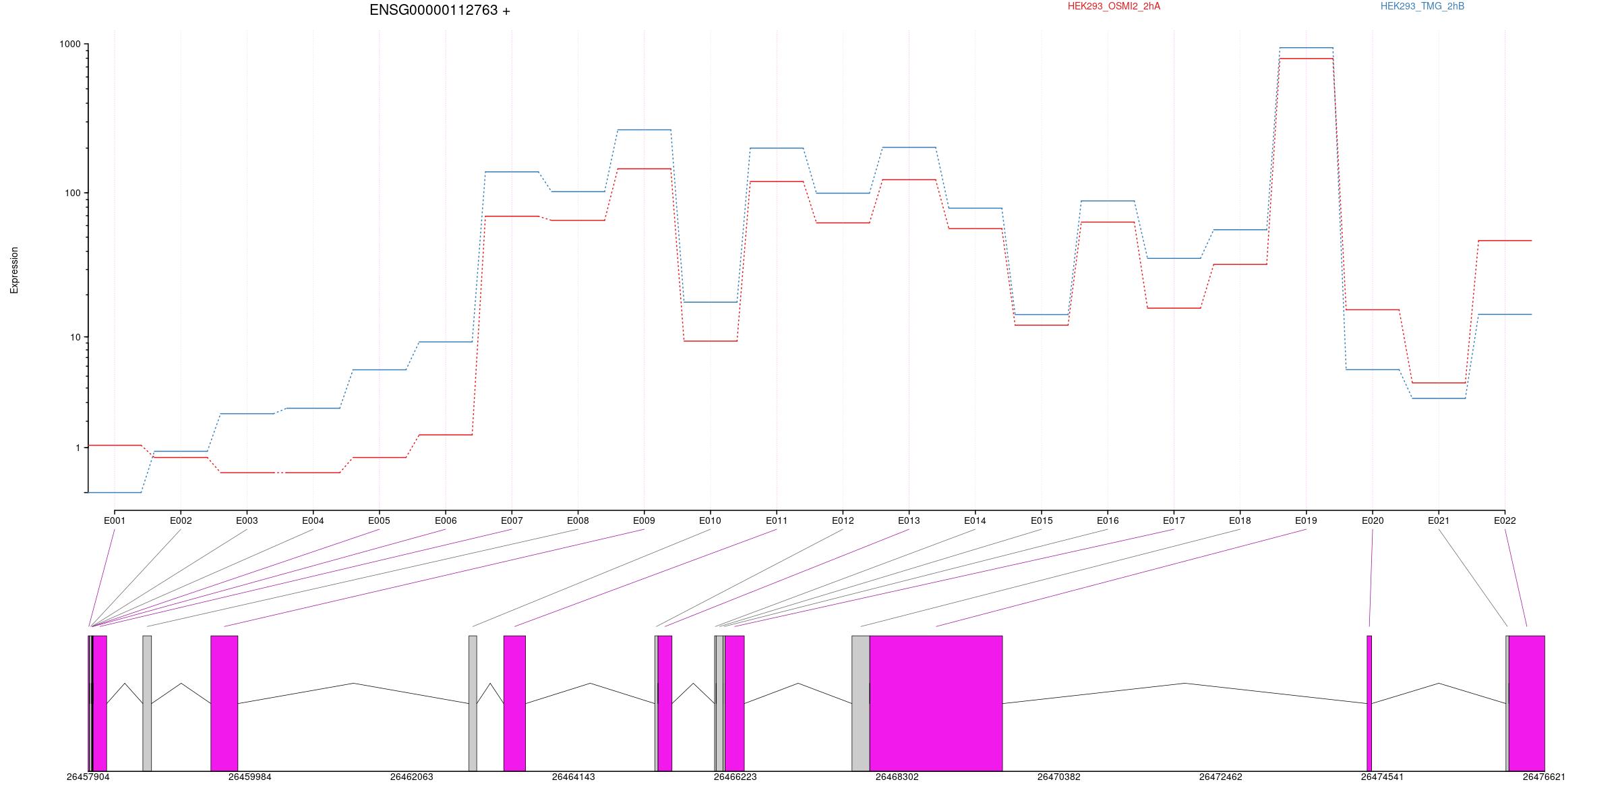The image size is (1618, 809).
Task: Select the rightmost magenta exon block near 26476621
Action: (x=1527, y=703)
